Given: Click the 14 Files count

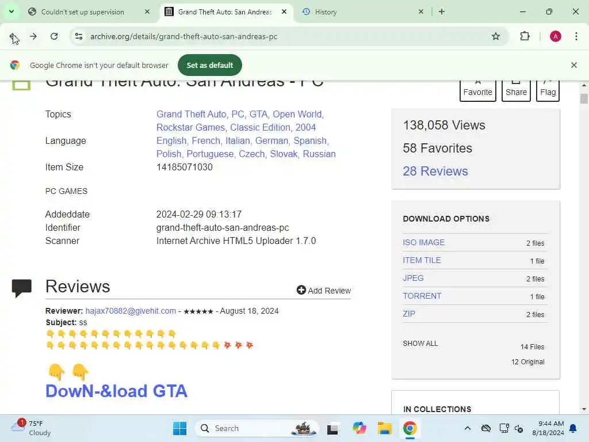Looking at the screenshot, I should pyautogui.click(x=532, y=347).
